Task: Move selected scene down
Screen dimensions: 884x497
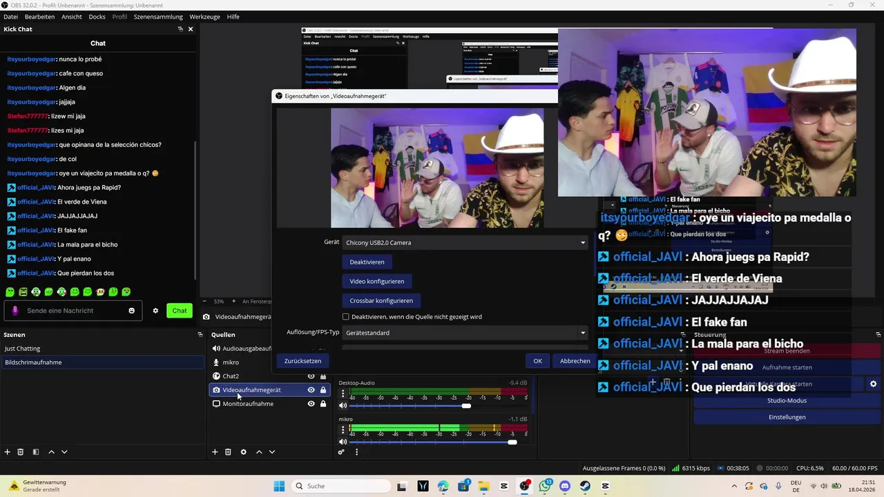Action: click(64, 452)
